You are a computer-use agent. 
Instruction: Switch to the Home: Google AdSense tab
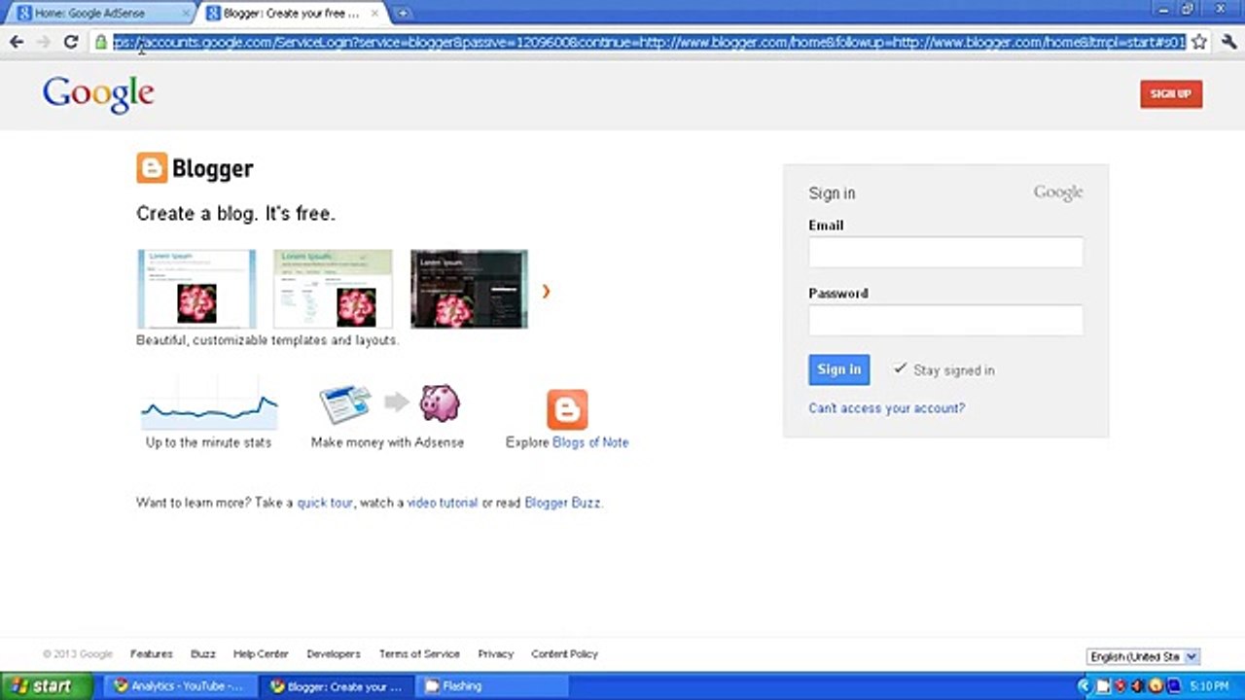coord(102,14)
